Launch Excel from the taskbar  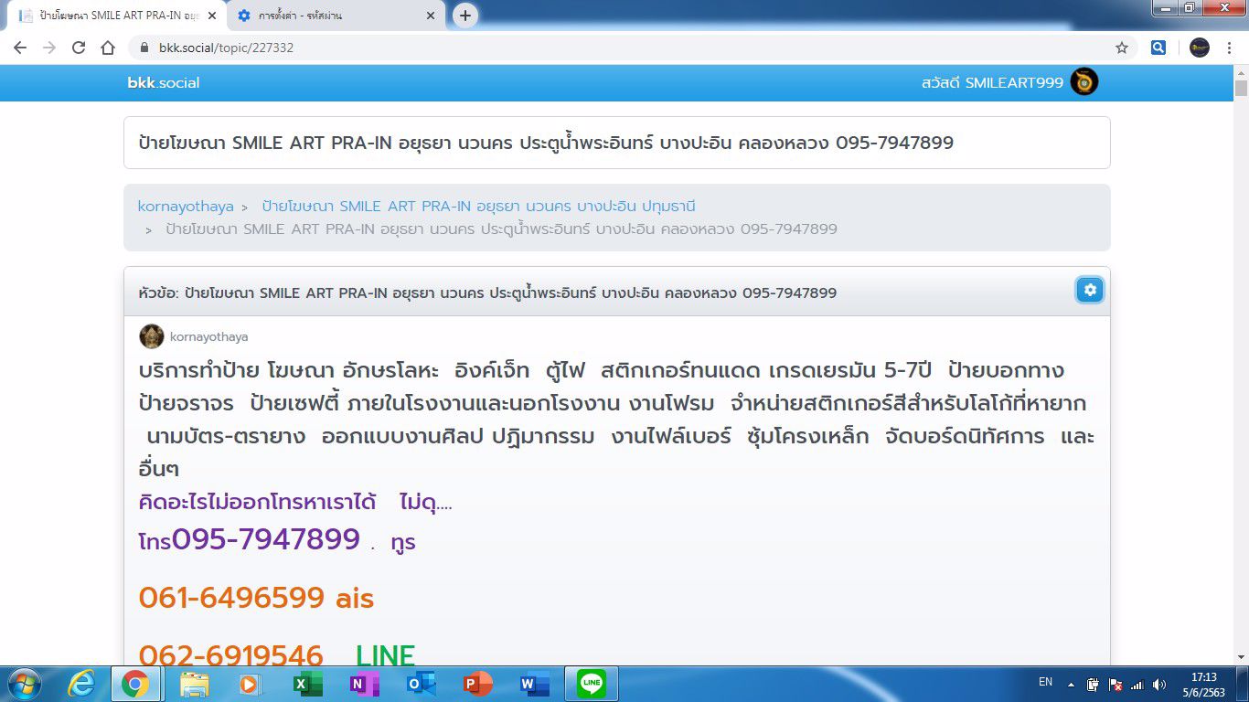point(307,684)
